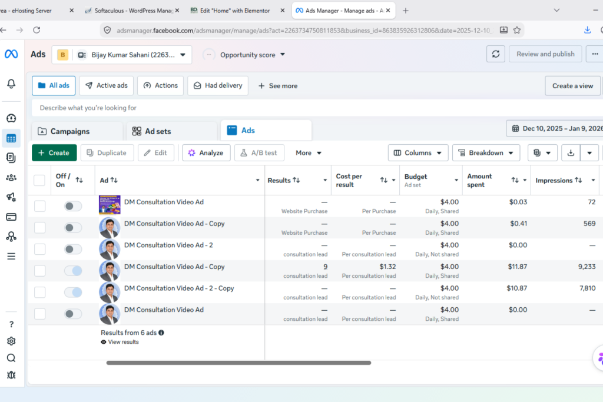Image resolution: width=603 pixels, height=402 pixels.
Task: Open the Reports dropdown
Action: [542, 153]
